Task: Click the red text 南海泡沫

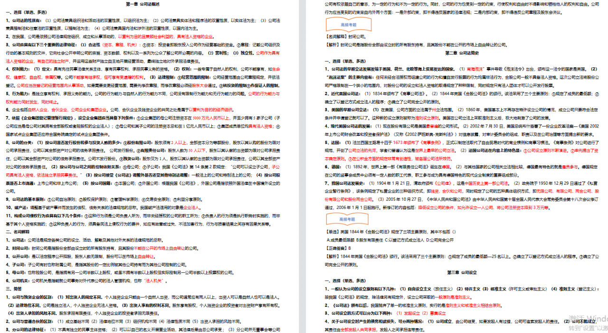Action: [476, 69]
